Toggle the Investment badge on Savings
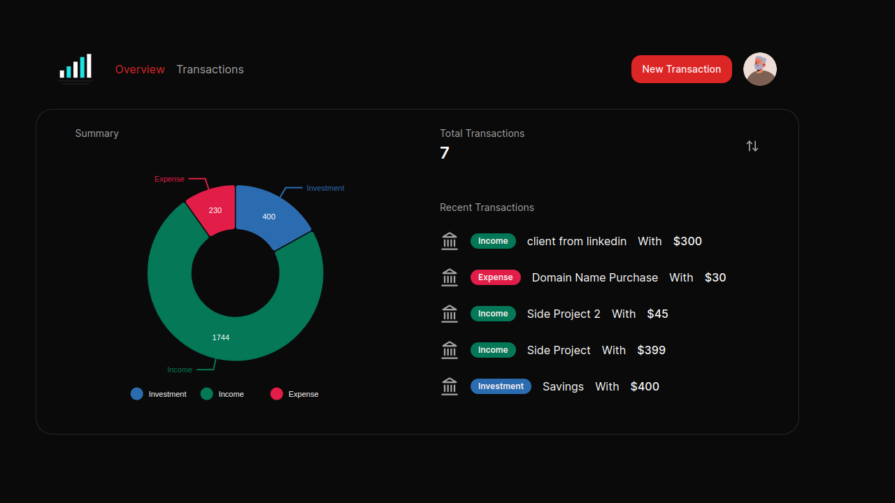 click(501, 386)
